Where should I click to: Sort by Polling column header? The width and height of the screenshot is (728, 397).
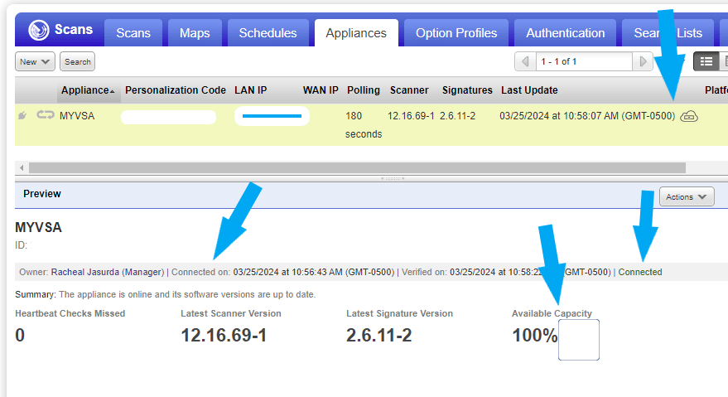(x=364, y=90)
